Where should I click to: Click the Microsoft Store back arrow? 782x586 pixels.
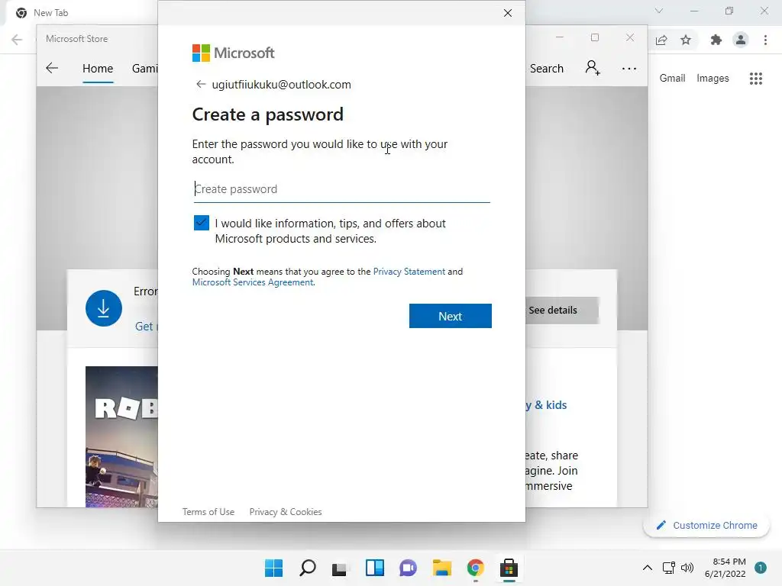[x=52, y=68]
